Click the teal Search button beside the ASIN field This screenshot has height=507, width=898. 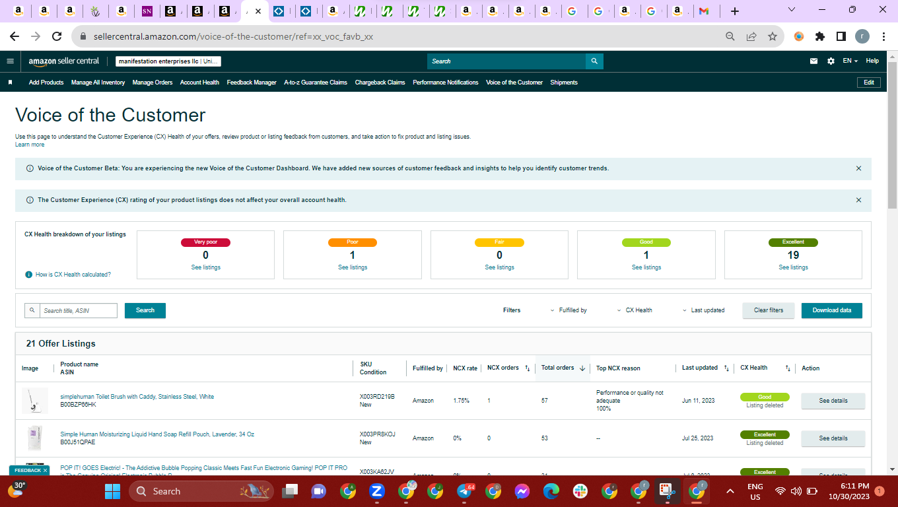145,310
